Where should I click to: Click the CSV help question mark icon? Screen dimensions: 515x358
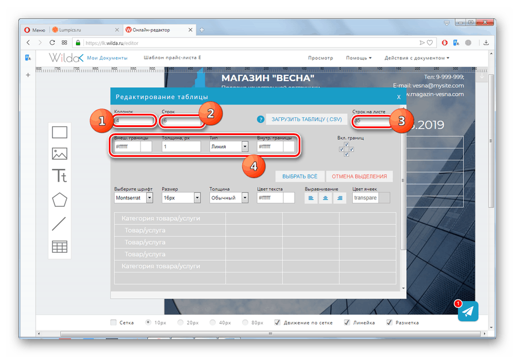(261, 120)
